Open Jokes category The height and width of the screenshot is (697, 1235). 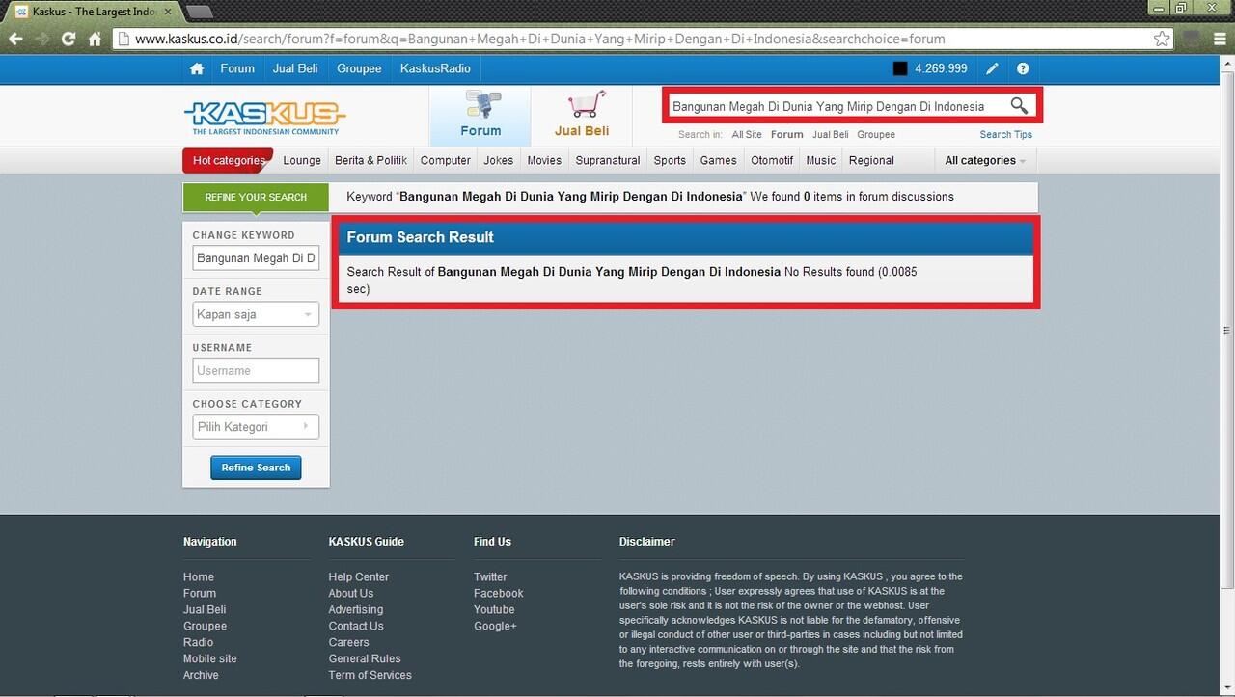pos(499,160)
